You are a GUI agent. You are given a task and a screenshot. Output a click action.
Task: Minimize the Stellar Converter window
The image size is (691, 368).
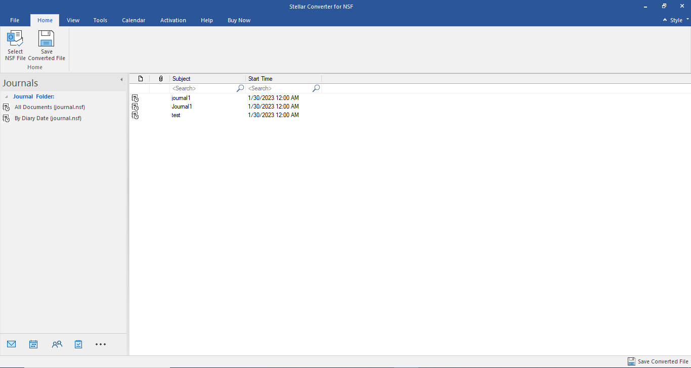pyautogui.click(x=646, y=6)
